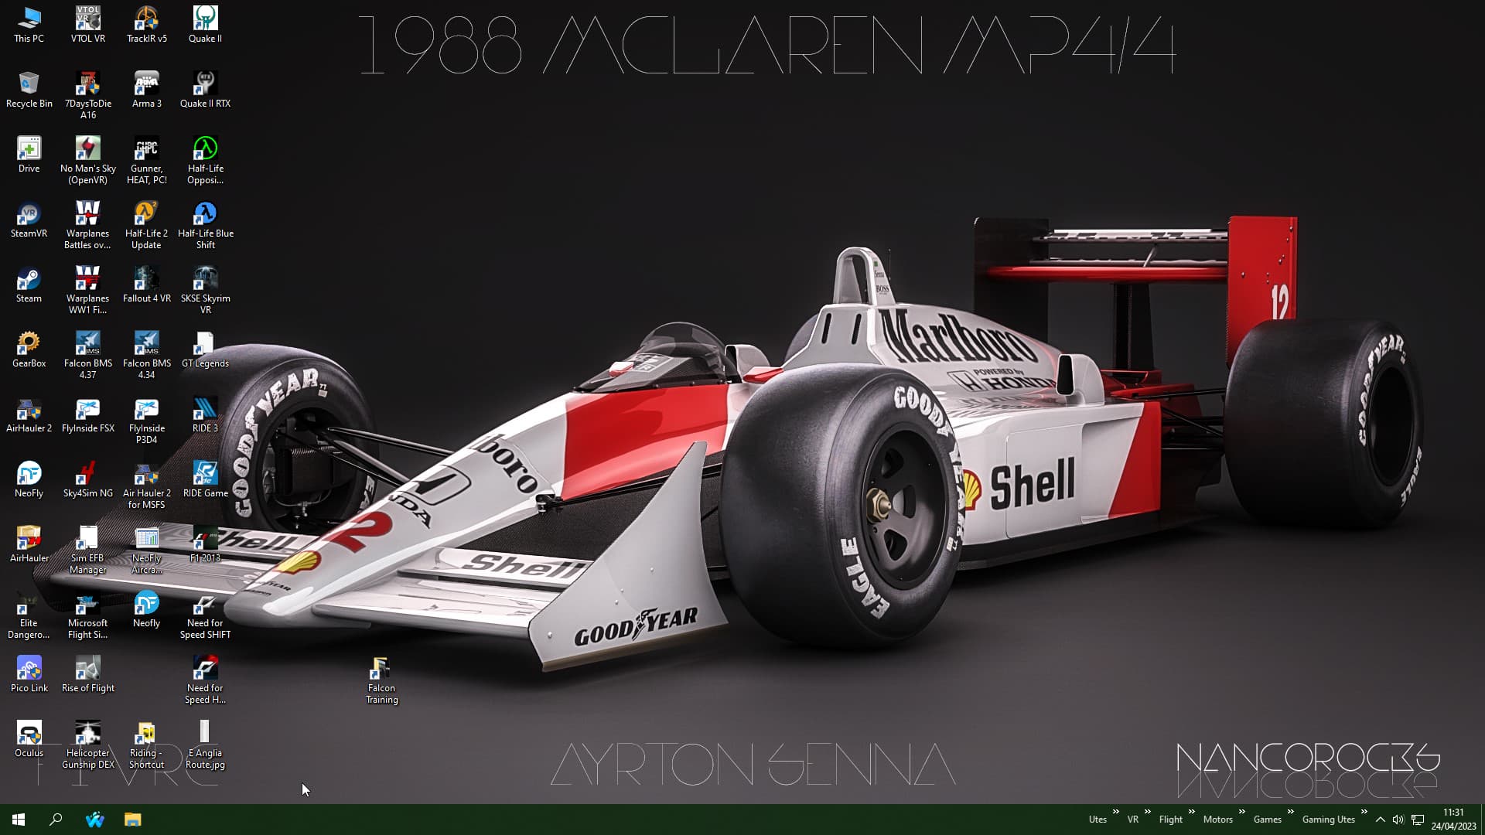Expand the Gaming Utes toolbar chevron
The image size is (1485, 835).
click(x=1364, y=812)
